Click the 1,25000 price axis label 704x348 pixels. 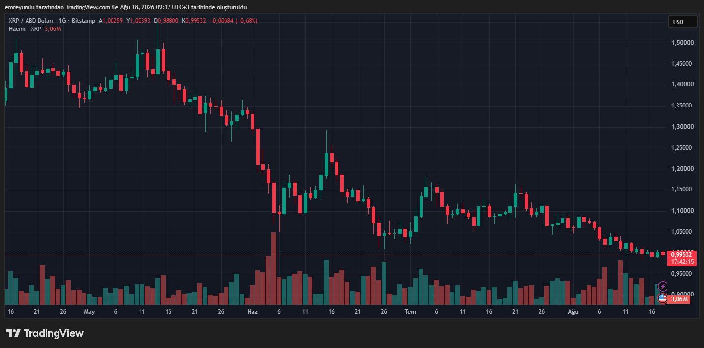point(682,148)
